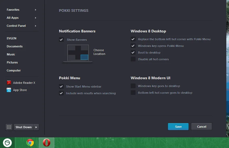
Task: Open the Pokki Menu acorn button
Action: point(7,143)
